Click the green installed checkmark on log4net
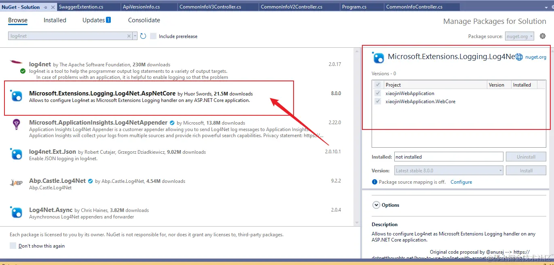This screenshot has height=265, width=554. point(23,71)
